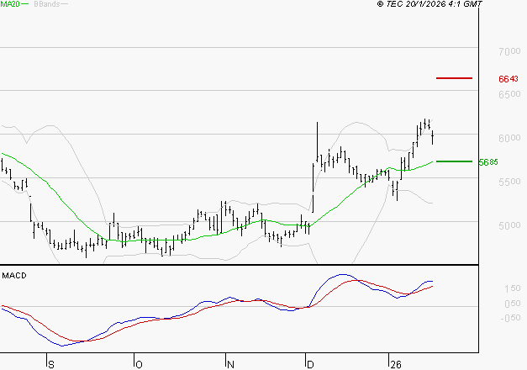Click the 26 year marker on time axis
This screenshot has height=370, width=527.
pos(396,364)
